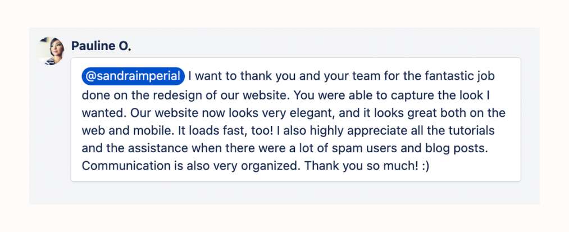Click the Pauline O. author name
Image resolution: width=569 pixels, height=232 pixels.
[101, 46]
